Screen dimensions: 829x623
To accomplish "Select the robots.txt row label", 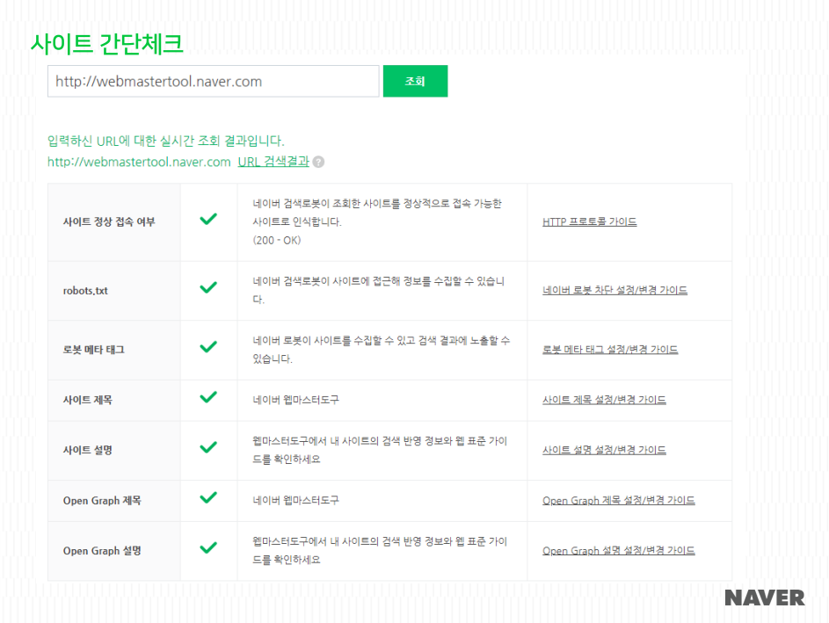I will pyautogui.click(x=85, y=291).
